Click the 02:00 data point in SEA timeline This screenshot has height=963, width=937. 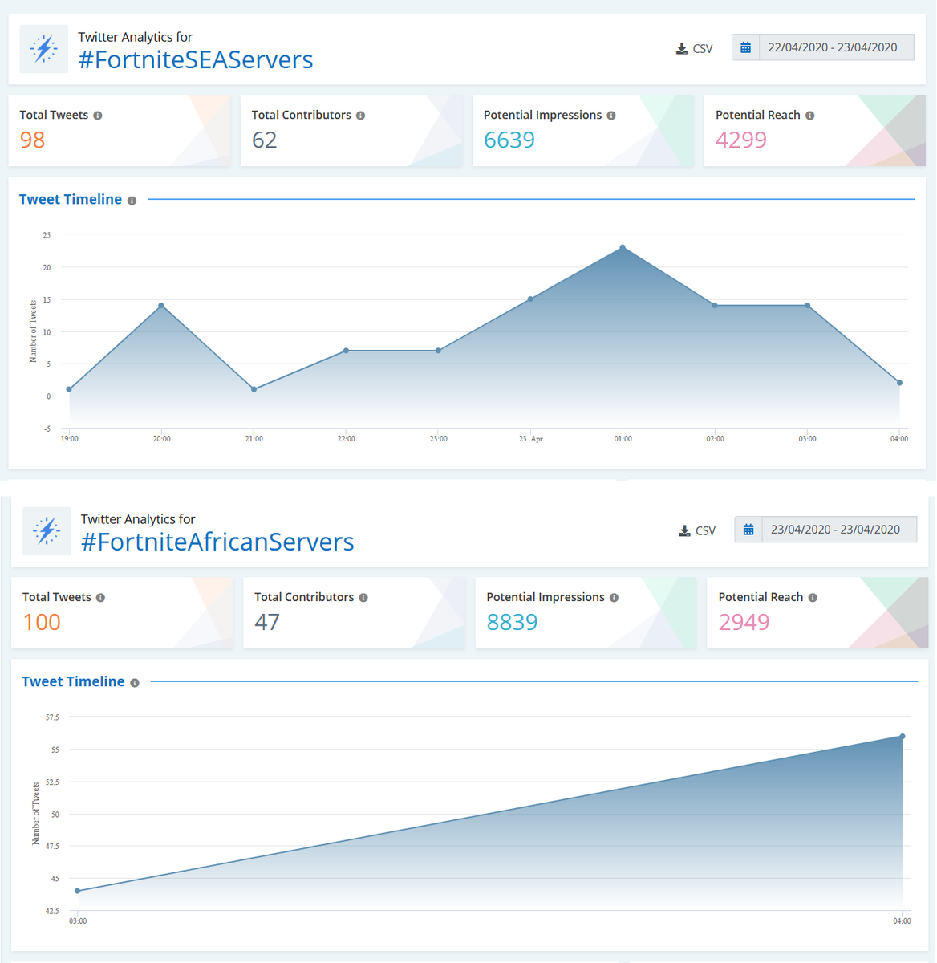point(715,306)
